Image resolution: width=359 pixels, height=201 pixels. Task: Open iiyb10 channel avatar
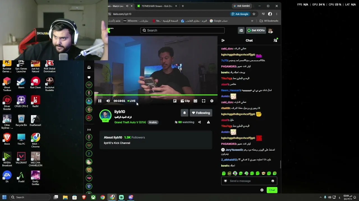[105, 116]
